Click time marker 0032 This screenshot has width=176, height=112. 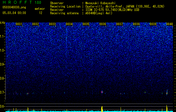point(36,24)
